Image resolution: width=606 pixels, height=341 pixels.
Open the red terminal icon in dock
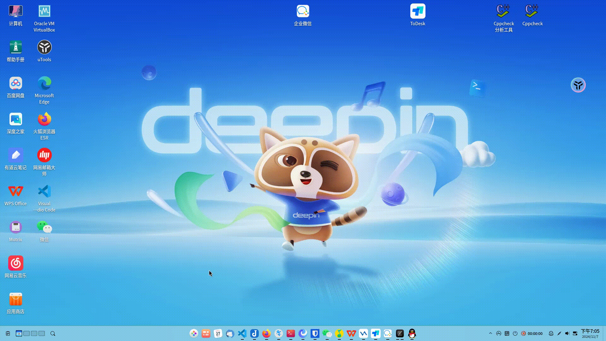[291, 333]
